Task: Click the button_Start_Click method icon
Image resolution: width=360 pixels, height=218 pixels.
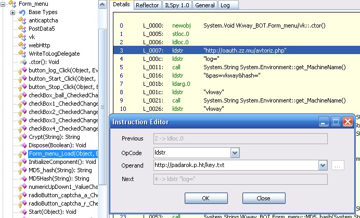Action: click(23, 79)
